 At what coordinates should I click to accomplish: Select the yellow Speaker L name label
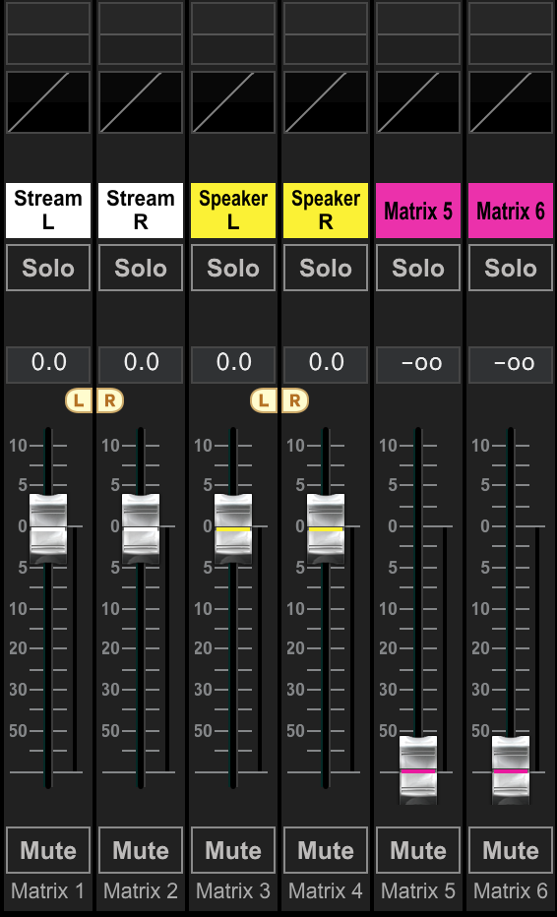tap(233, 211)
